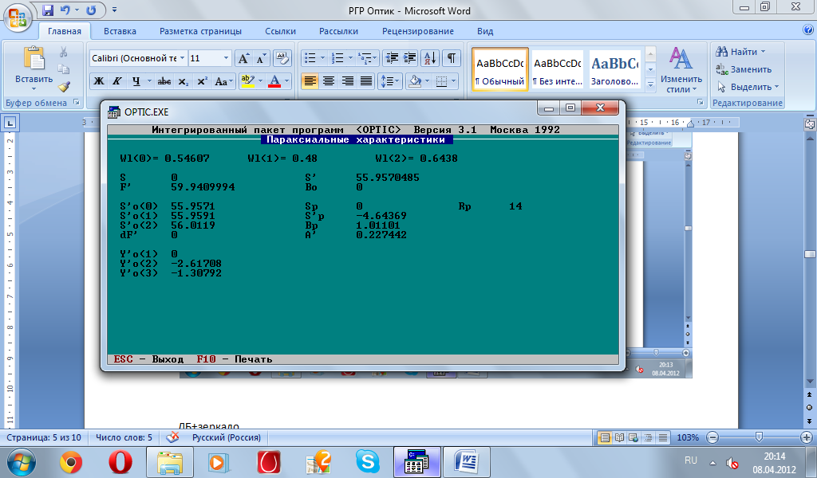
Task: Justify the paragraph text
Action: point(365,81)
